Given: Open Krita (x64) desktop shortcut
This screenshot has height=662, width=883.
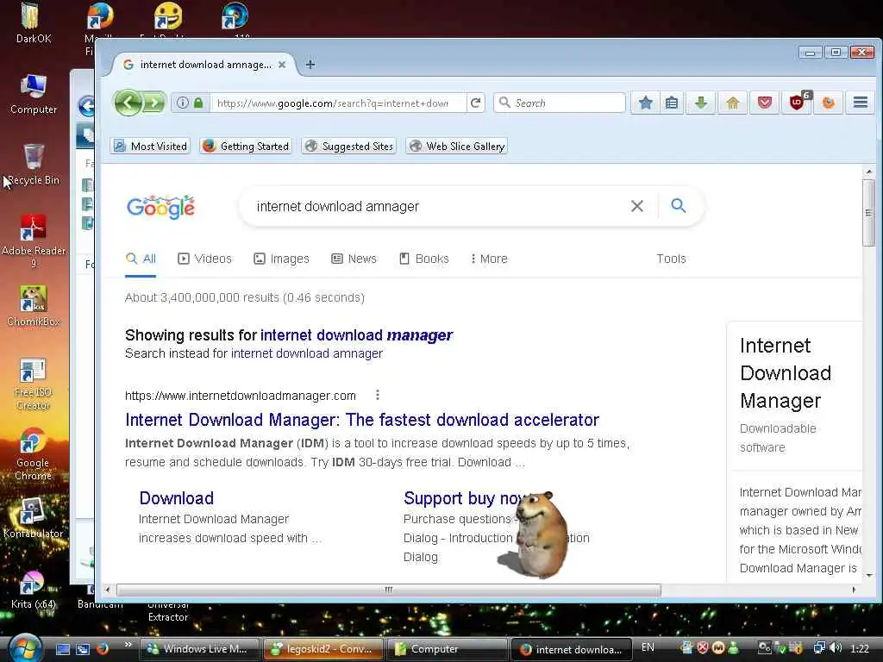Looking at the screenshot, I should pos(34,590).
